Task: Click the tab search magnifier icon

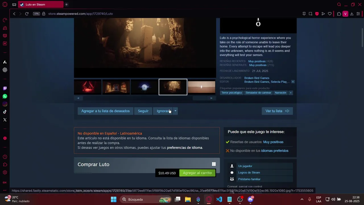Action: (339, 5)
